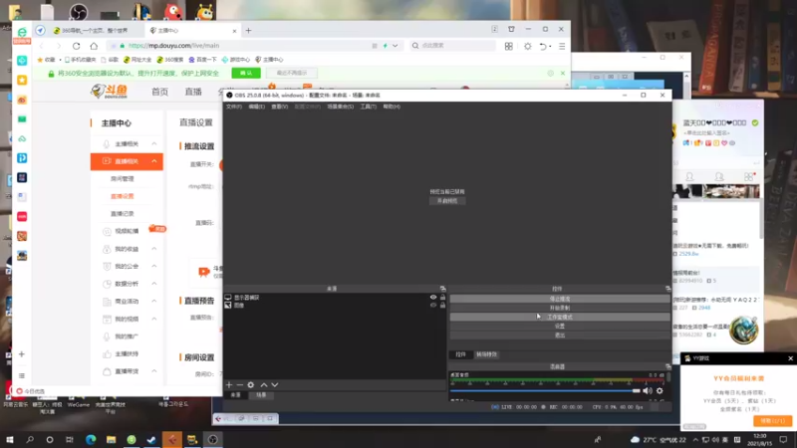Remove the selected OBS source

point(239,385)
